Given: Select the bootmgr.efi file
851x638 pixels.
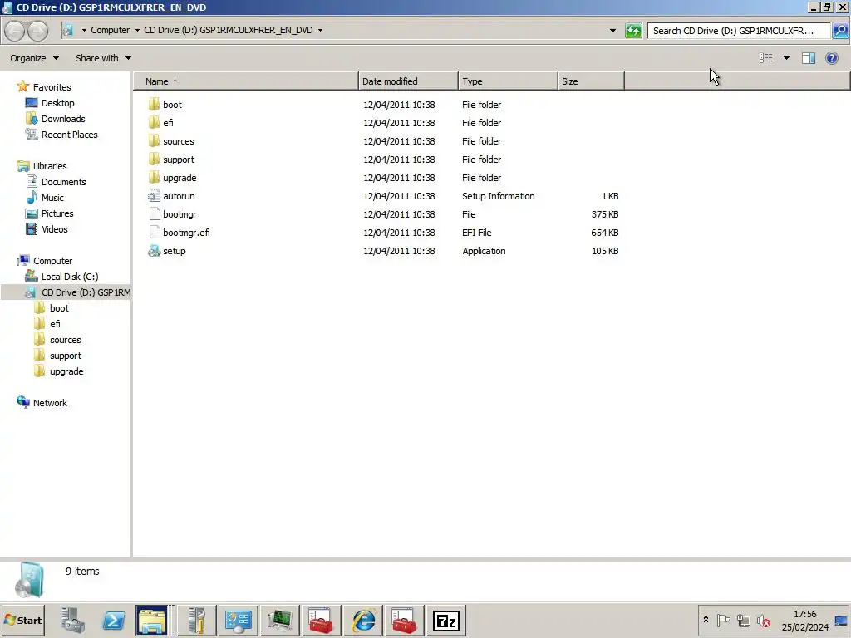Looking at the screenshot, I should (x=186, y=233).
